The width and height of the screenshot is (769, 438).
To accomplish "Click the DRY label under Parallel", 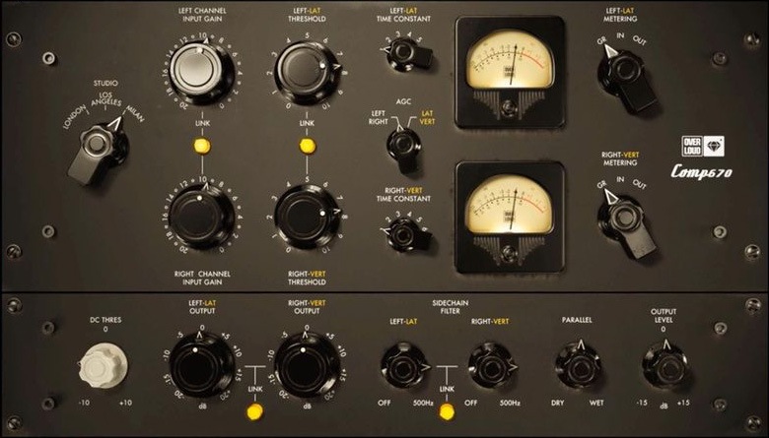I will pos(558,404).
